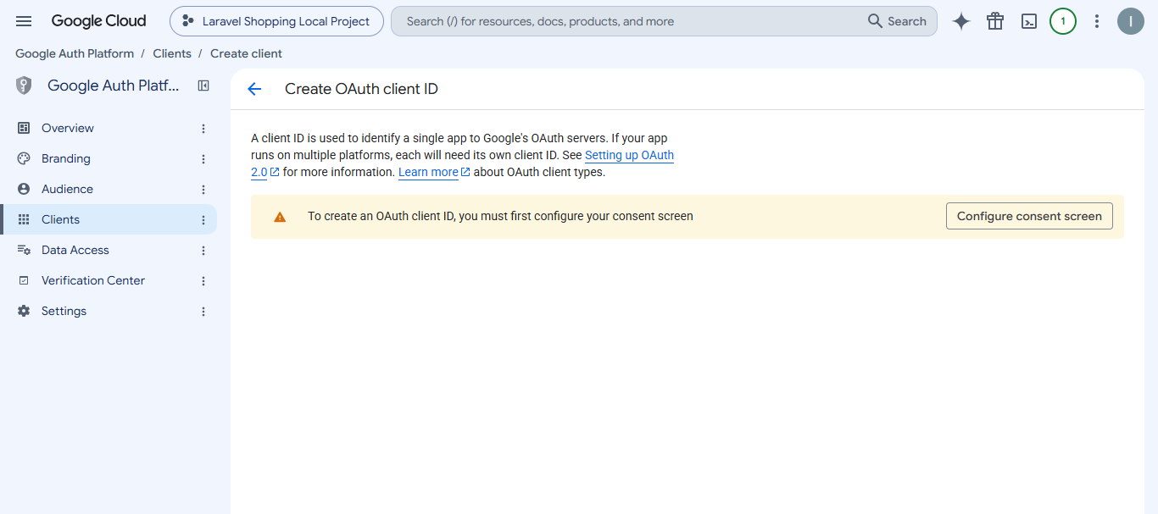
Task: Select Overview in the sidebar
Action: (x=109, y=128)
